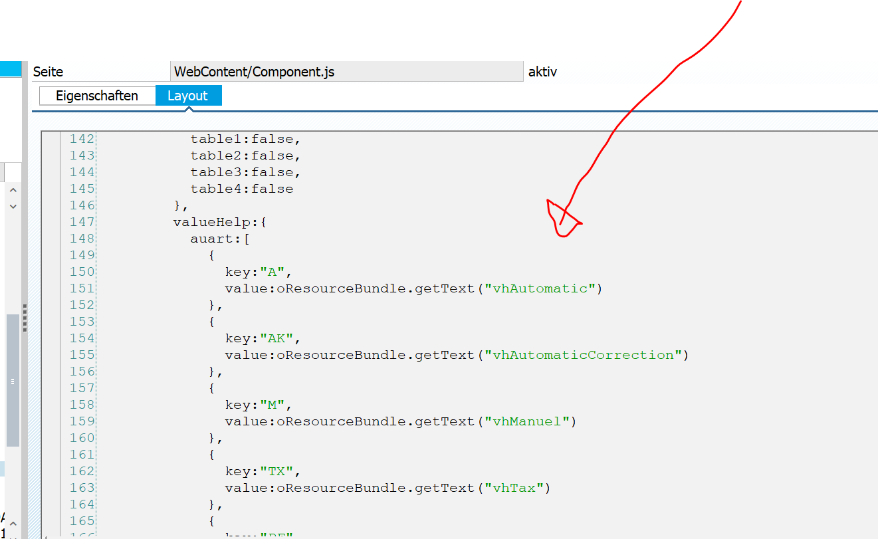Click the 'valueHelp:{' code line
The width and height of the screenshot is (878, 539).
click(x=220, y=222)
